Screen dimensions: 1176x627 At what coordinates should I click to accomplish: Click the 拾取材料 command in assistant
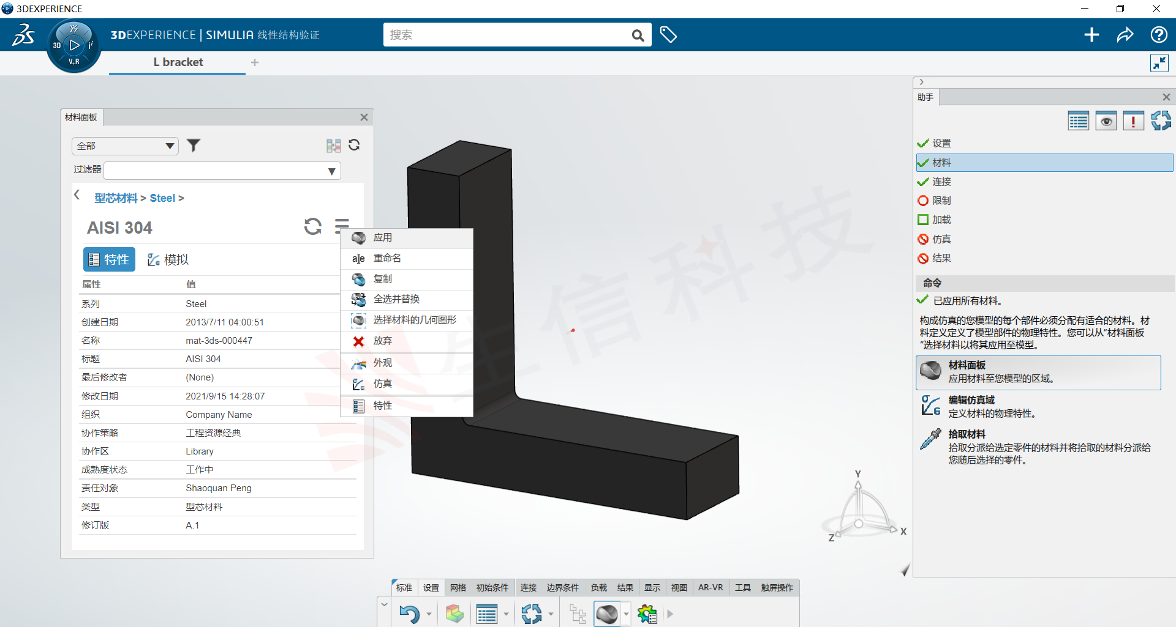tap(1038, 447)
